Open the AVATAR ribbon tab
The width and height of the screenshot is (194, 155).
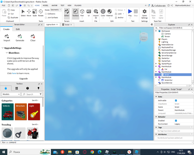(54, 5)
